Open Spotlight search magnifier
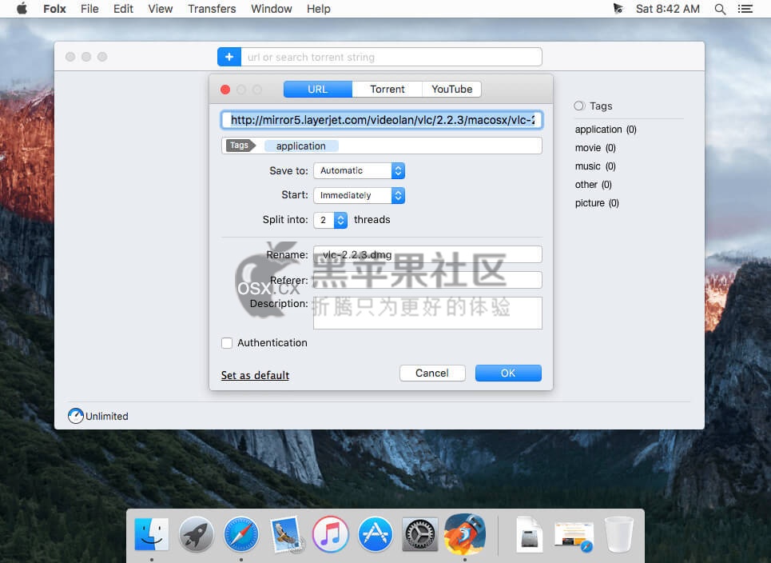The width and height of the screenshot is (771, 563). click(720, 9)
